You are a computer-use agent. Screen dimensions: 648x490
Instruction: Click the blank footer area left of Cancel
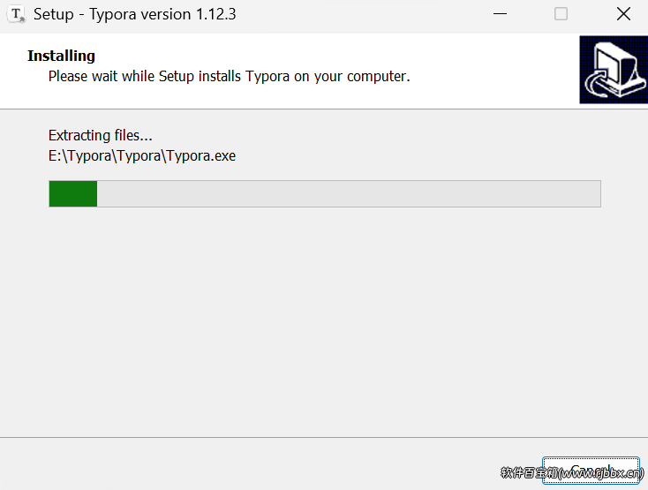pyautogui.click(x=268, y=464)
